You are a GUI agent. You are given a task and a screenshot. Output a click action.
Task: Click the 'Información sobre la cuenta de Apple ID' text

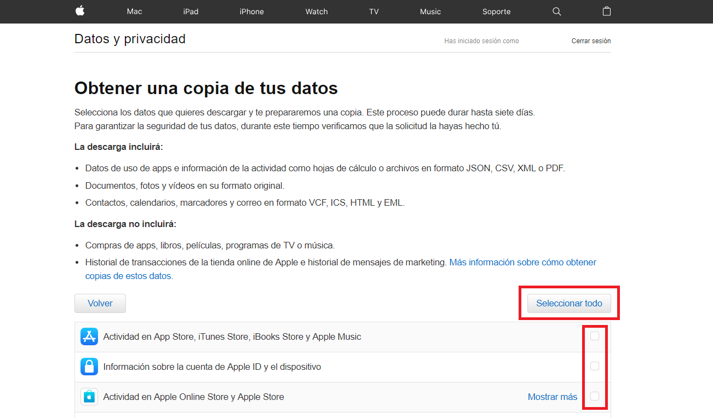coord(212,367)
